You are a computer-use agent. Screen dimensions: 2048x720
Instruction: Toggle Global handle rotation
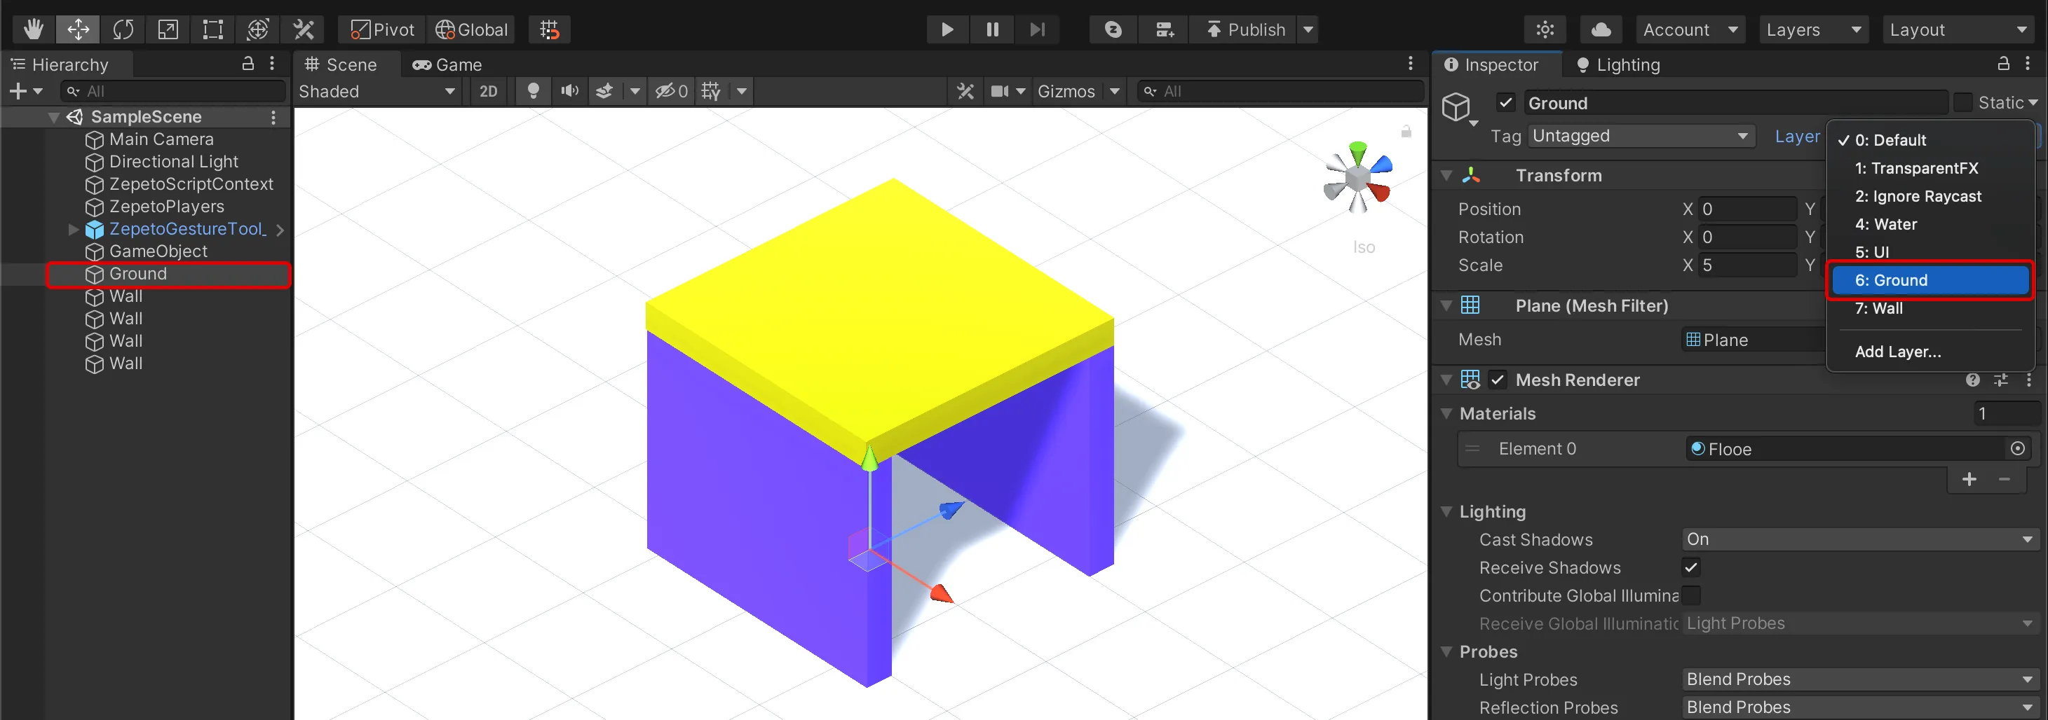coord(471,29)
